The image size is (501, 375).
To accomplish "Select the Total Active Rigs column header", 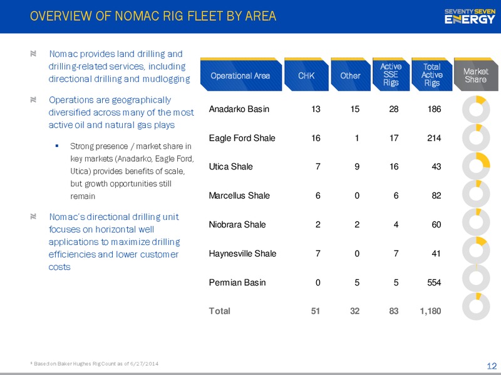I will pos(432,74).
